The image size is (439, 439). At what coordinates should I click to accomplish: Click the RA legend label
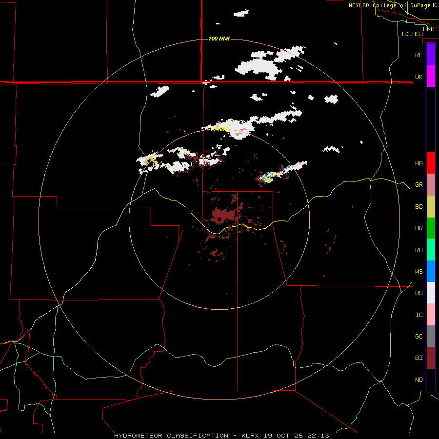tap(419, 250)
